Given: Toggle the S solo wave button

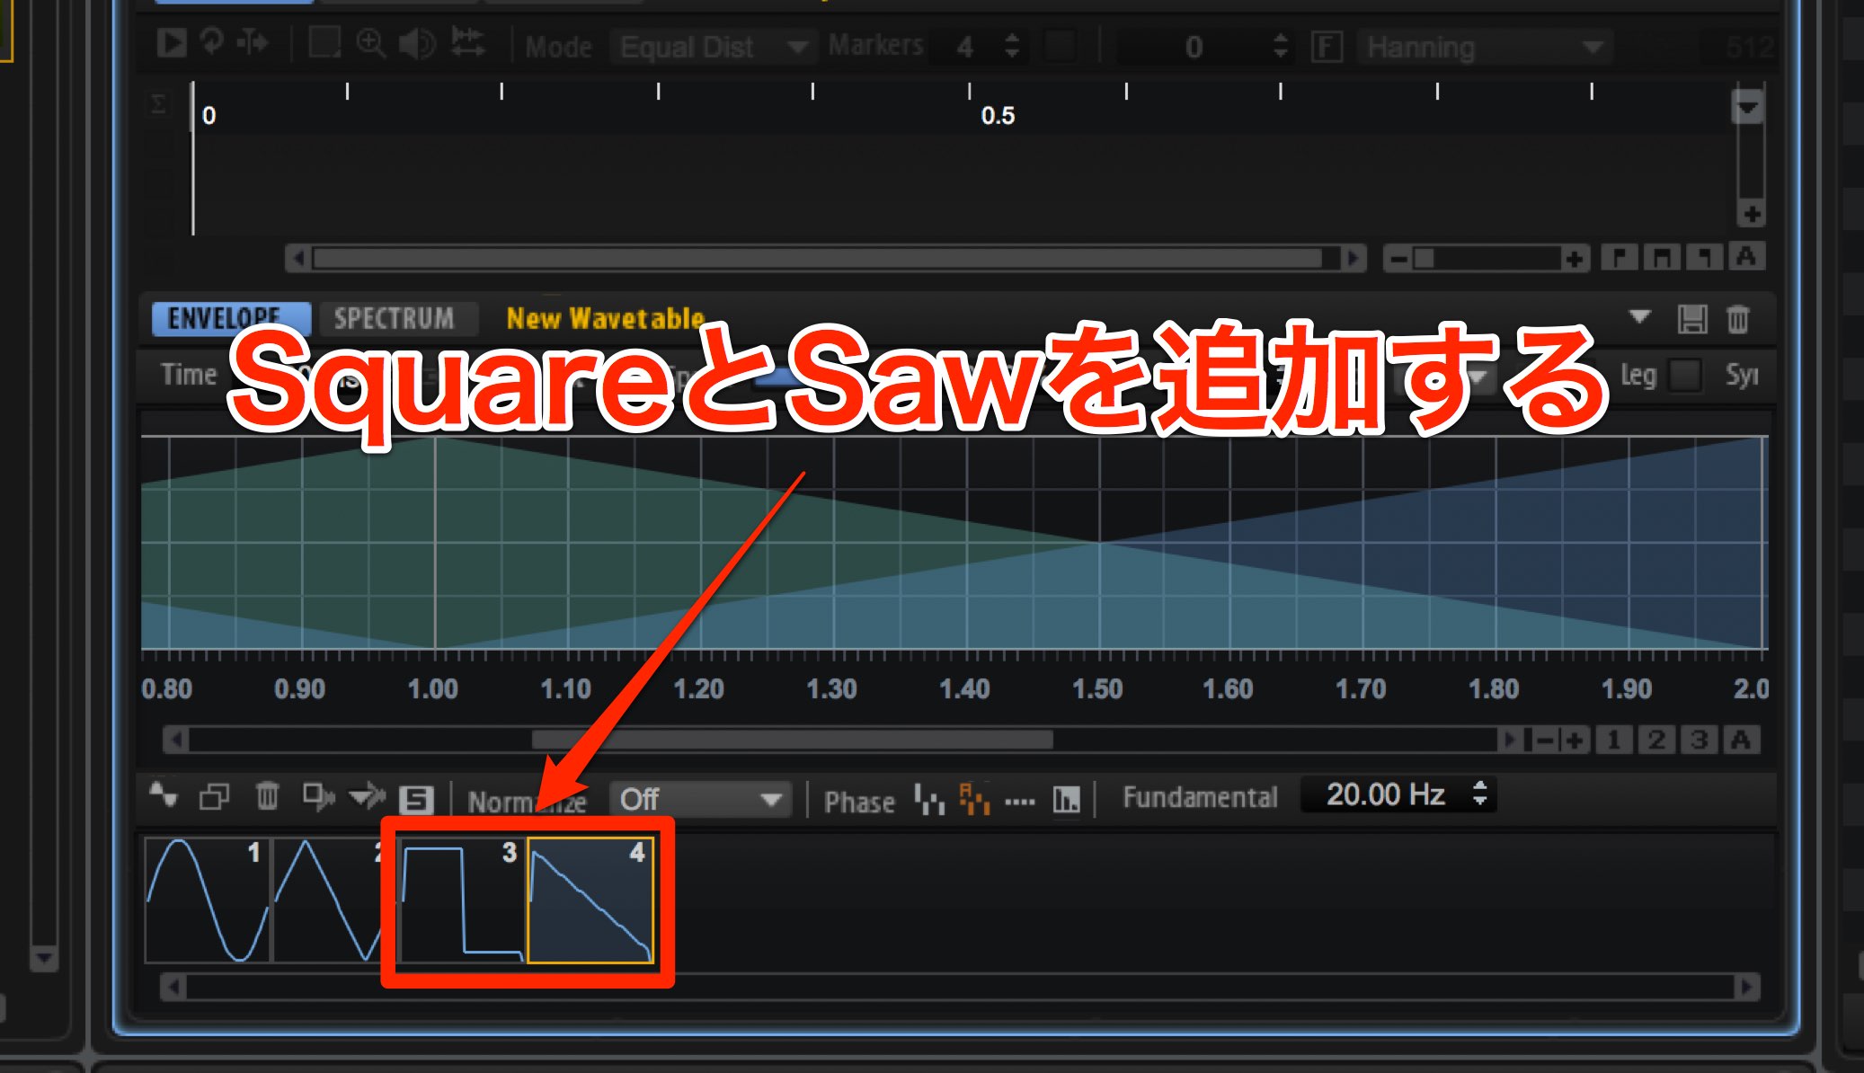Looking at the screenshot, I should (415, 799).
